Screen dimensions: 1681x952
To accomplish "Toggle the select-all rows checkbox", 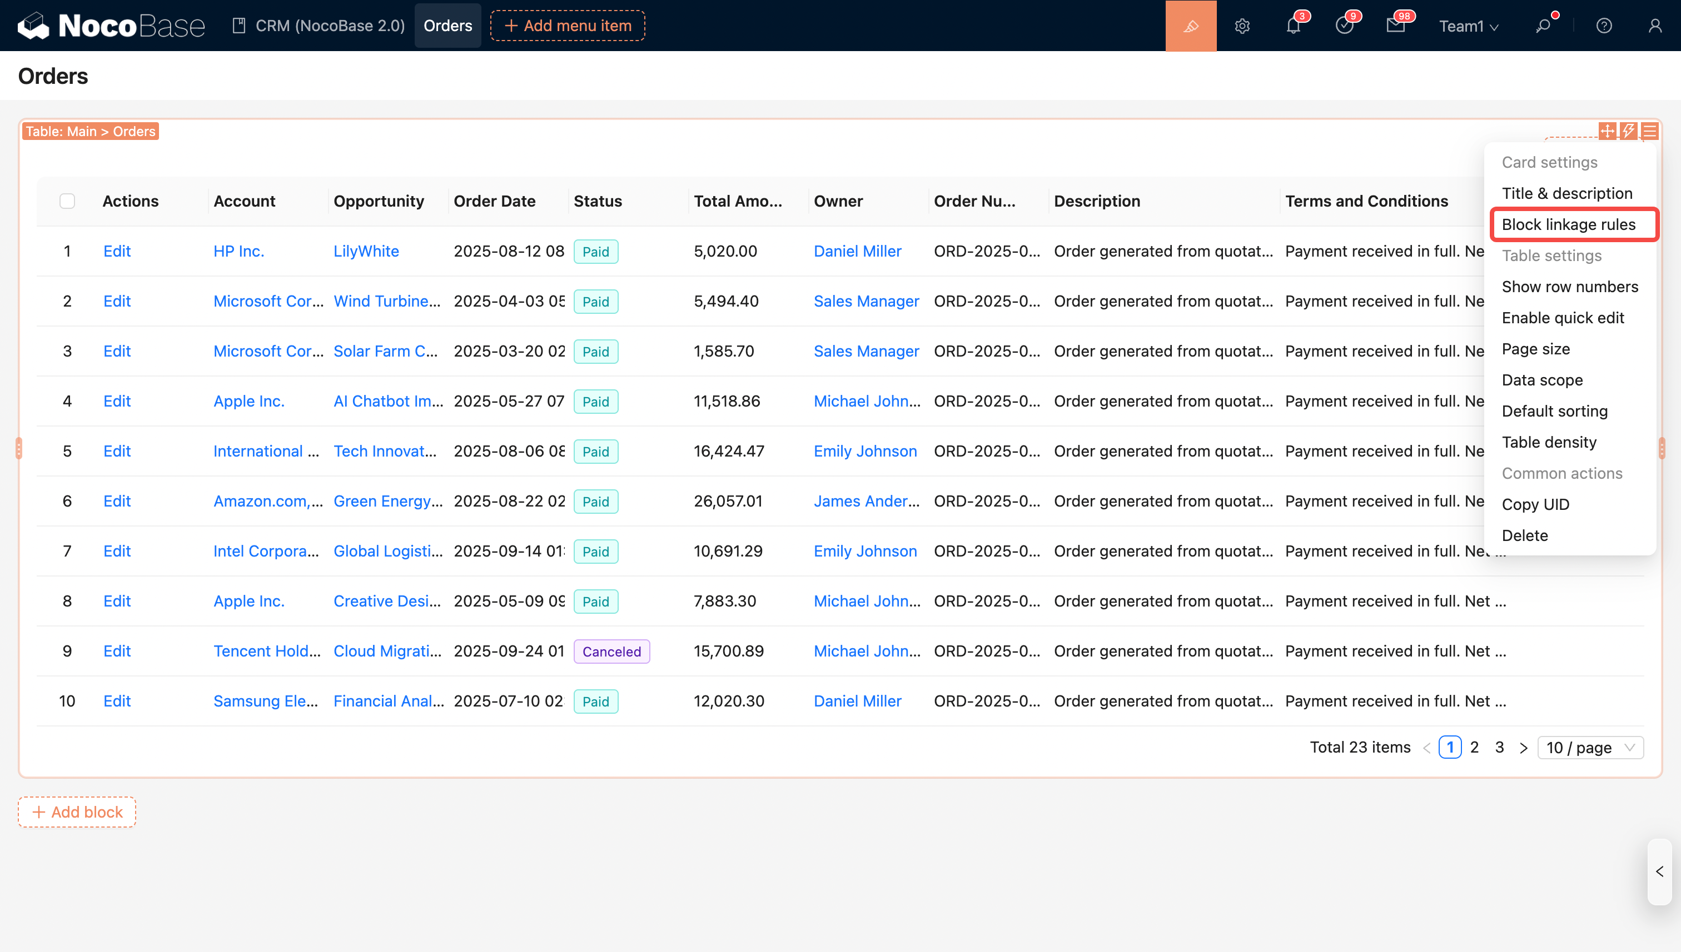I will coord(67,201).
